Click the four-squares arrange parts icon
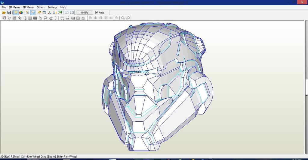 point(63,18)
